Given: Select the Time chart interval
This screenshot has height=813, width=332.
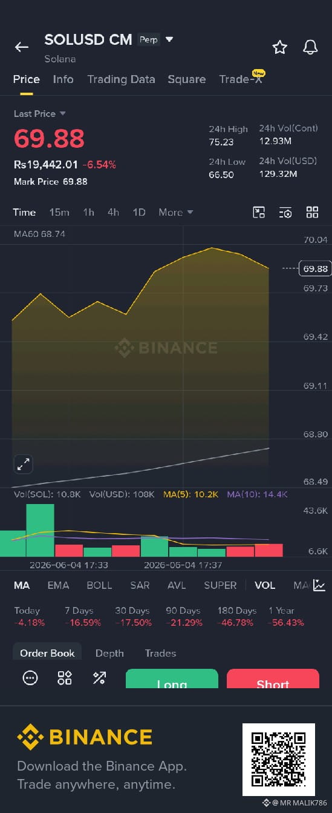Looking at the screenshot, I should [25, 212].
